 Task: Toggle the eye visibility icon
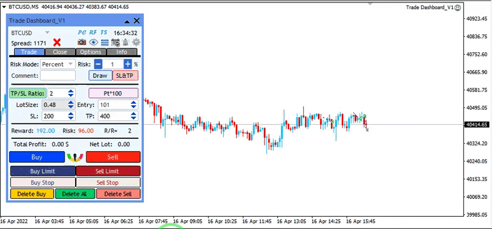tap(93, 42)
